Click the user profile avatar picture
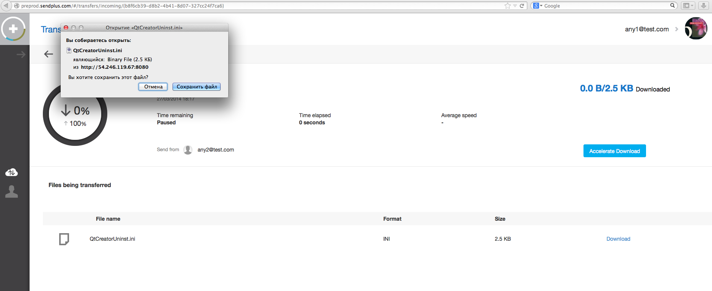The width and height of the screenshot is (712, 291). [x=696, y=28]
